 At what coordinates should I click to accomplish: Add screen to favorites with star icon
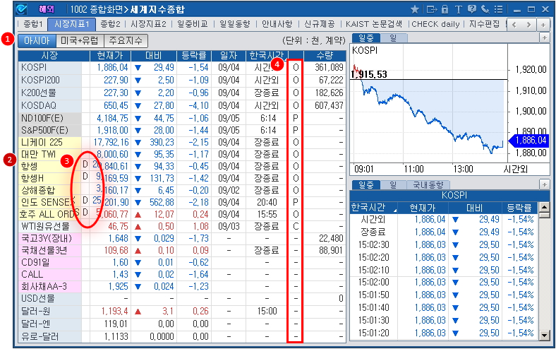tap(414, 9)
